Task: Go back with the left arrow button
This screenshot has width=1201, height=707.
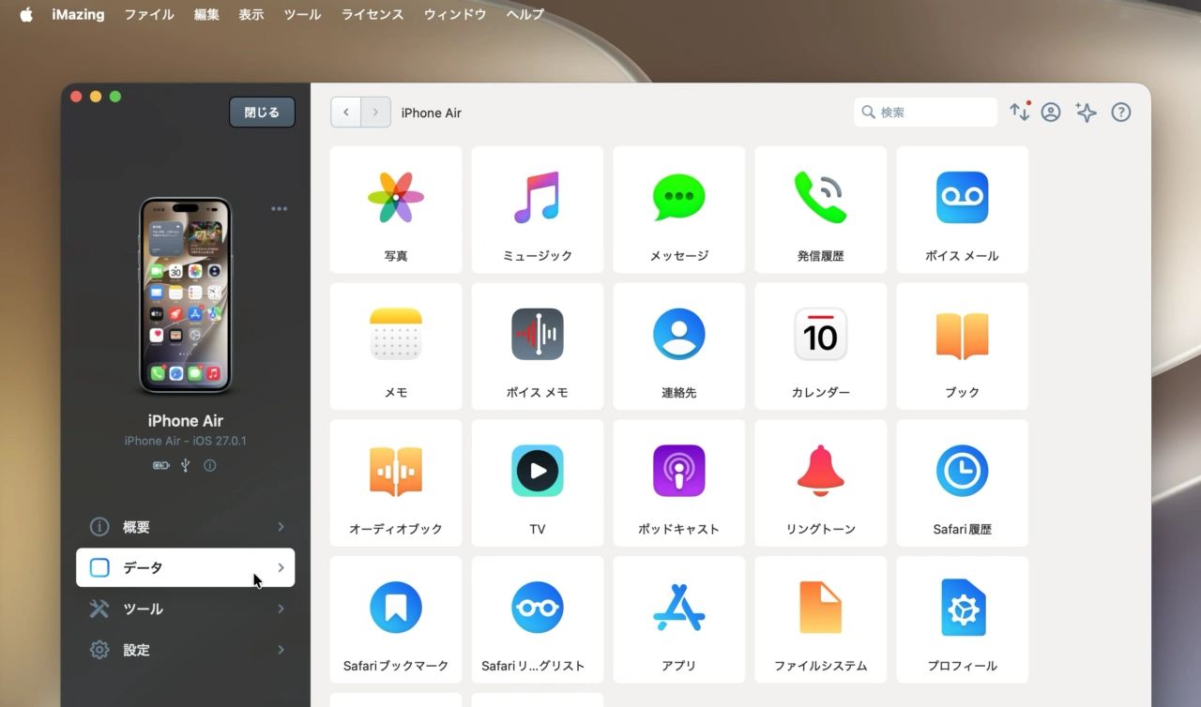Action: (345, 113)
